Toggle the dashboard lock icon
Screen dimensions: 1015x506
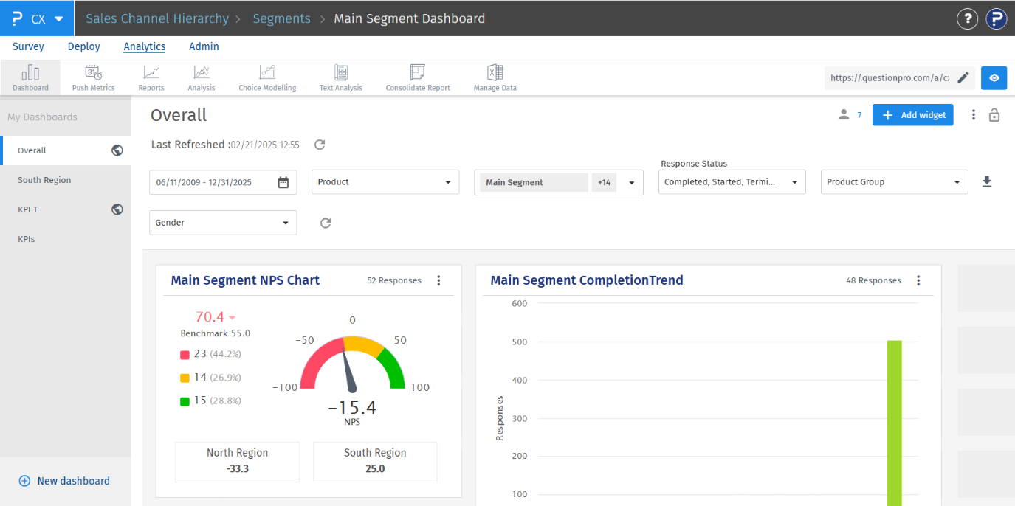coord(994,115)
